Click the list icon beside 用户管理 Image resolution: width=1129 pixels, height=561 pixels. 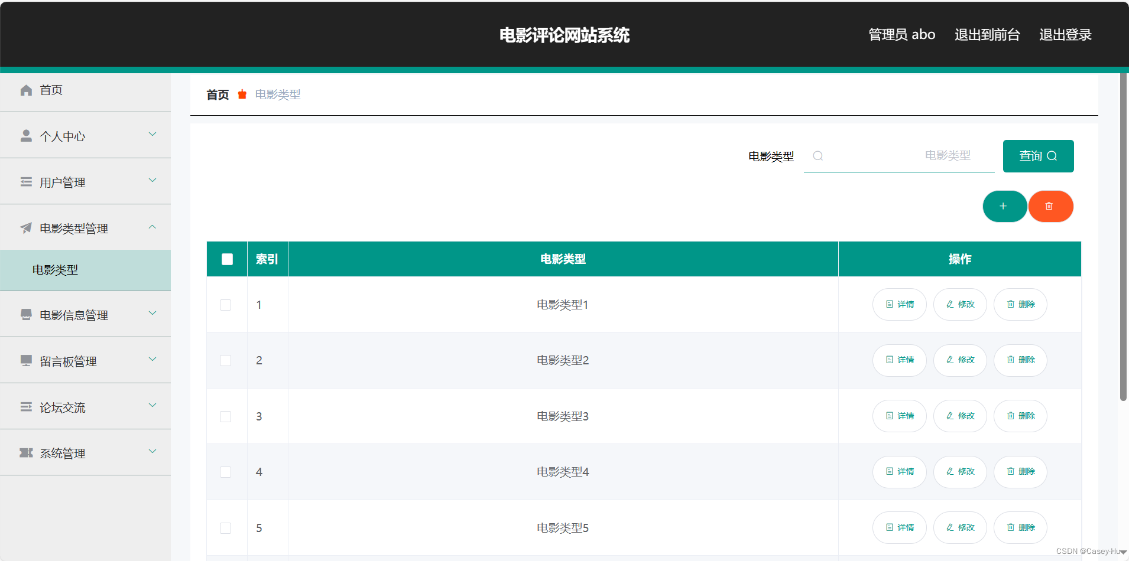[x=26, y=182]
